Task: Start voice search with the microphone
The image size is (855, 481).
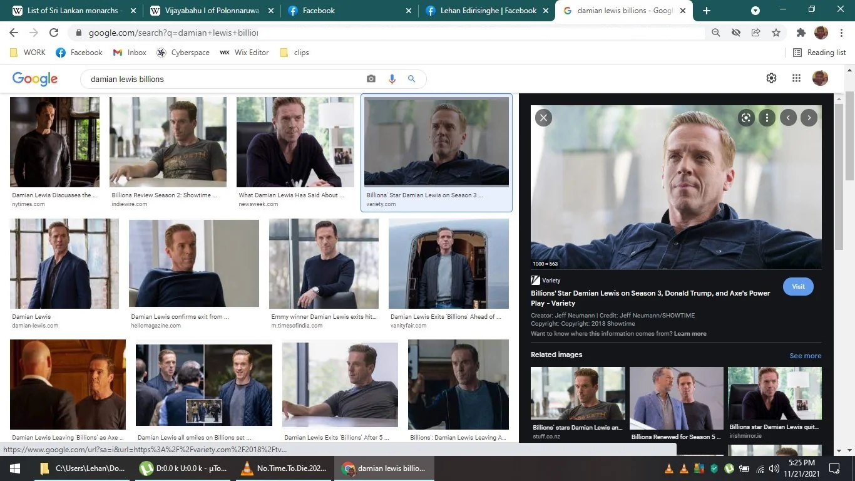Action: (392, 79)
